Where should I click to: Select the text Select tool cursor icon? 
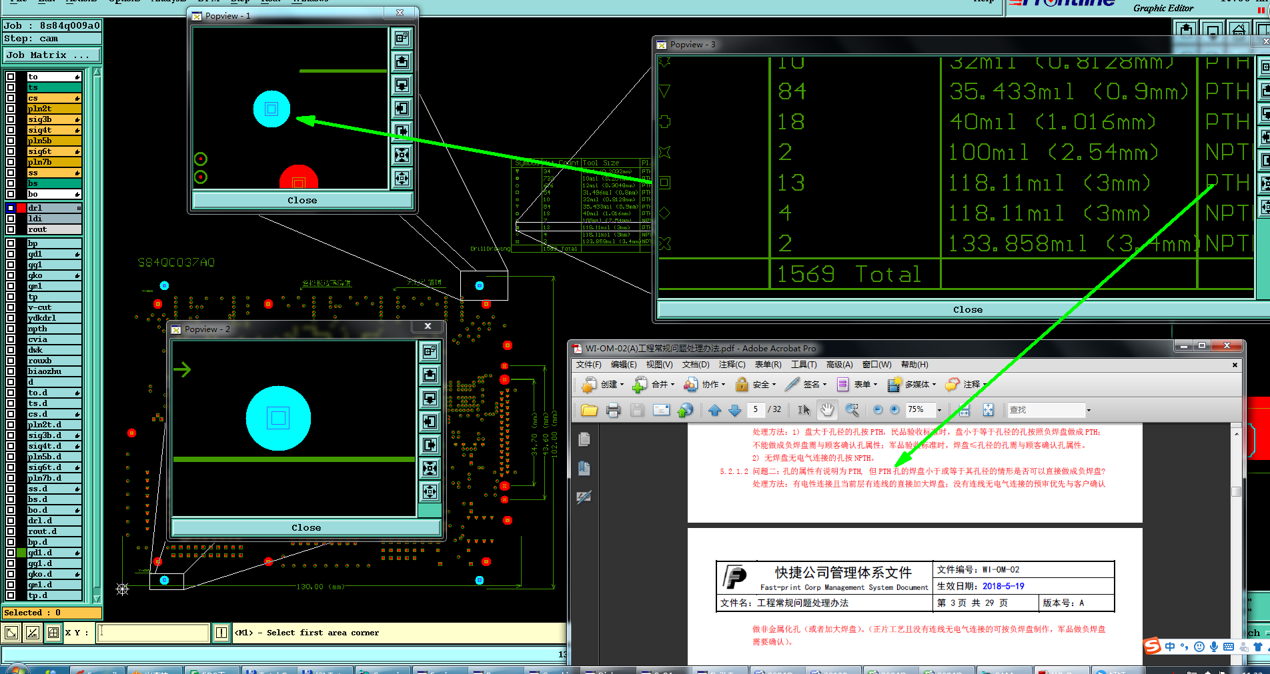804,410
